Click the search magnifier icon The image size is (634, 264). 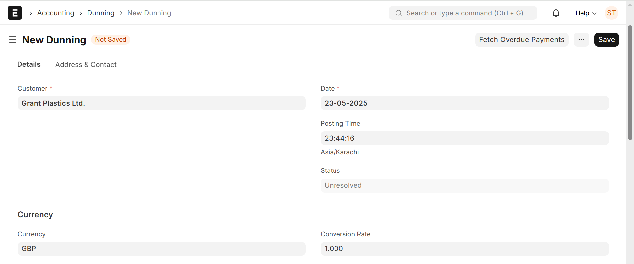coord(399,13)
